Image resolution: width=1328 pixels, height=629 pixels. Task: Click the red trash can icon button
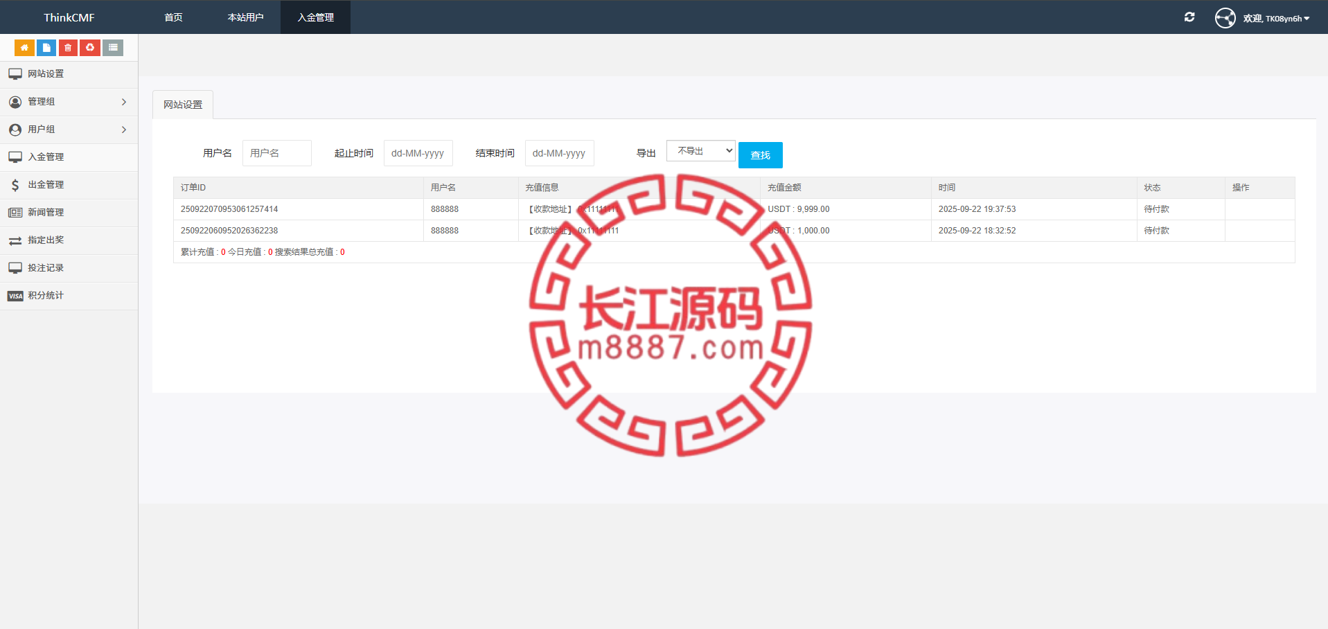coord(68,48)
